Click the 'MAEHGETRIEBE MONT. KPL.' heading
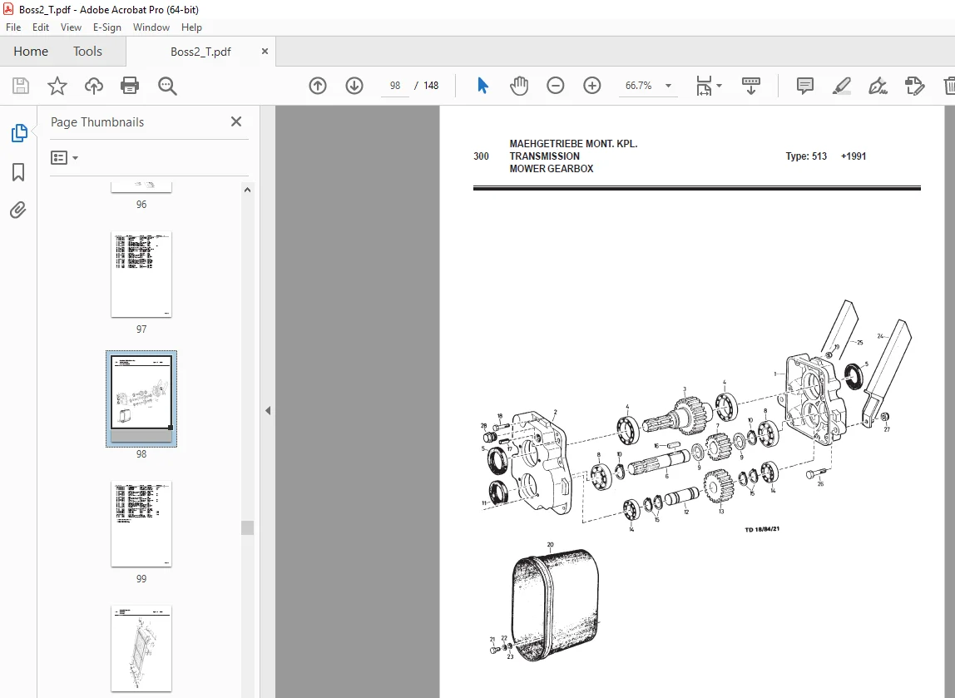955x698 pixels. tap(573, 144)
